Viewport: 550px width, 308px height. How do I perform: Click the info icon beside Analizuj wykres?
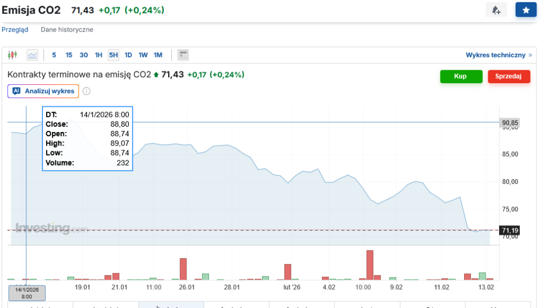(x=86, y=91)
